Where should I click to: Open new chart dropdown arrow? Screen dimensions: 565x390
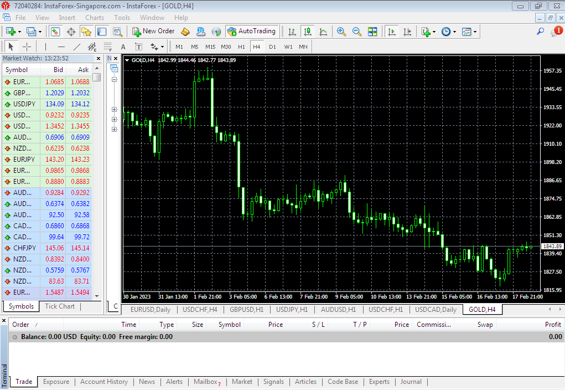(x=19, y=32)
